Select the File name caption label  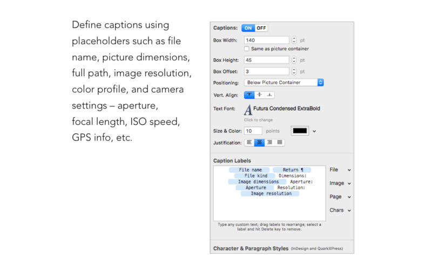[249, 170]
